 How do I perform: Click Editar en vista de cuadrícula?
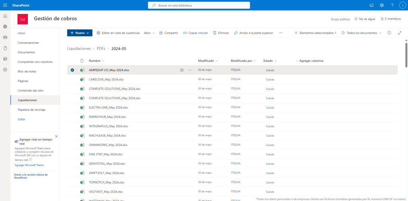(118, 33)
